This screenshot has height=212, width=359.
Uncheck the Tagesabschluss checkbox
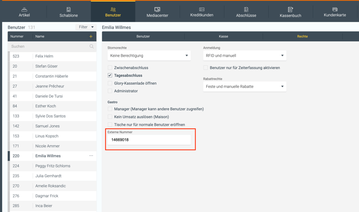(110, 75)
